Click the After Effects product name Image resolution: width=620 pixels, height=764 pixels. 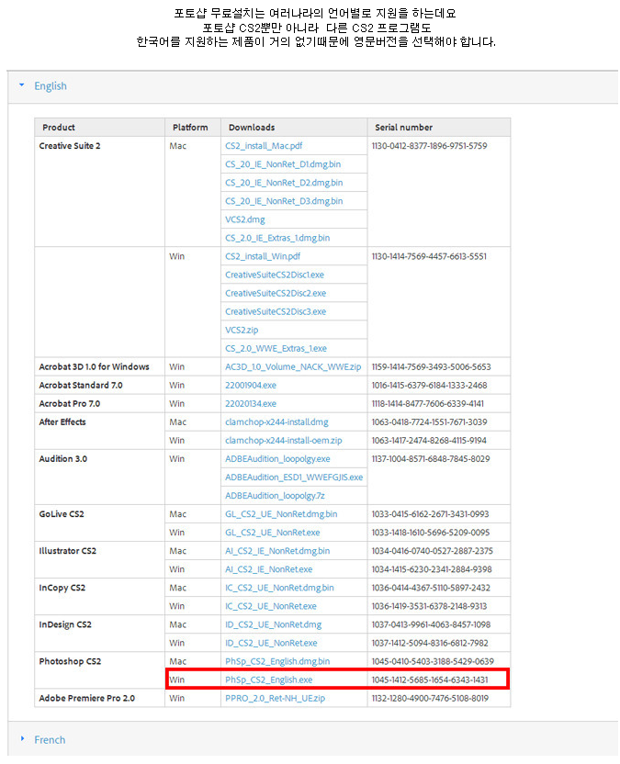62,422
